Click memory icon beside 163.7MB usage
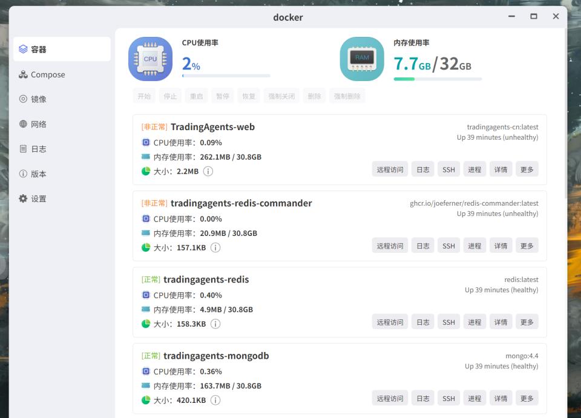Screen dimensions: 581x418 coord(146,385)
